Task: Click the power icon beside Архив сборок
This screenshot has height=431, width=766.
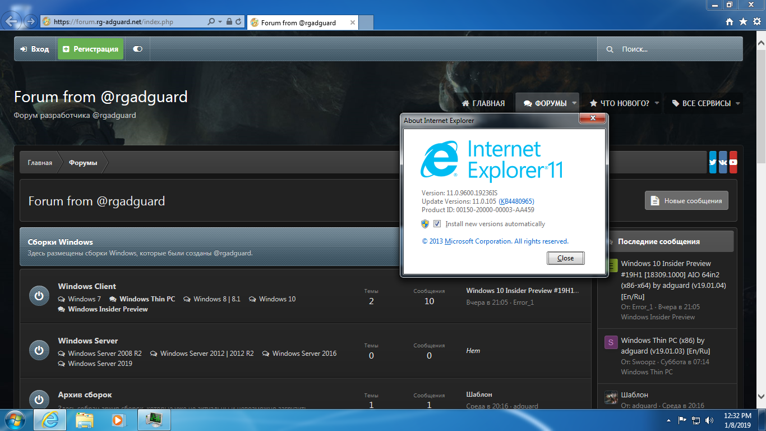Action: pos(39,399)
